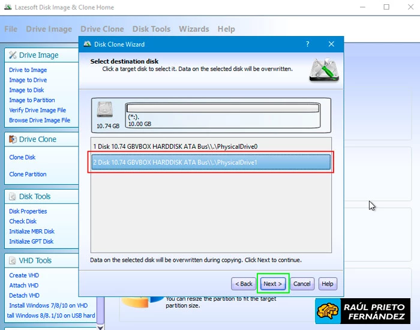This screenshot has height=330, width=420.
Task: Click the Disk Clone Wizard title bar icon
Action: (x=88, y=44)
